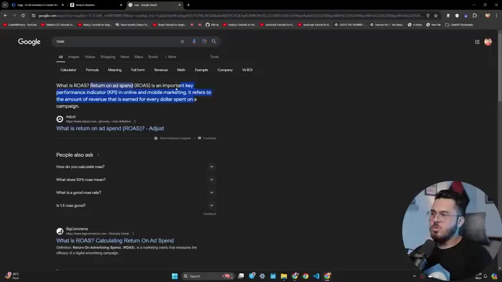Click the Windows taskbar Search box
The image size is (502, 282).
point(208,276)
